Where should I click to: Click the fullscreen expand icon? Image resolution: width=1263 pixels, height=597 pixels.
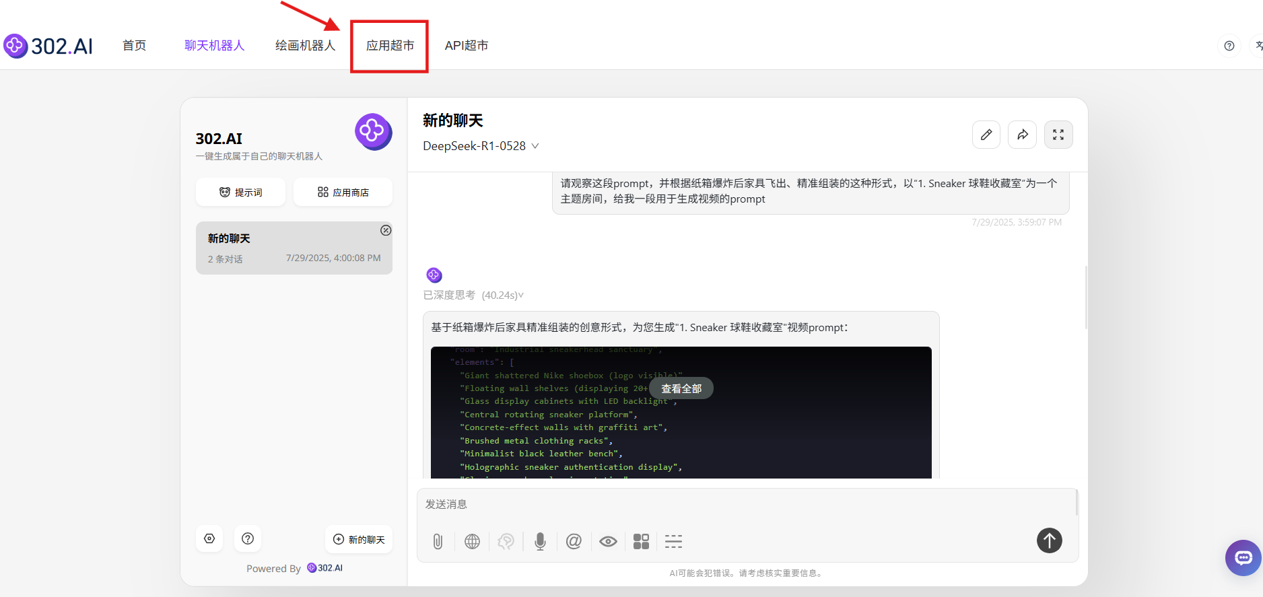[1058, 135]
